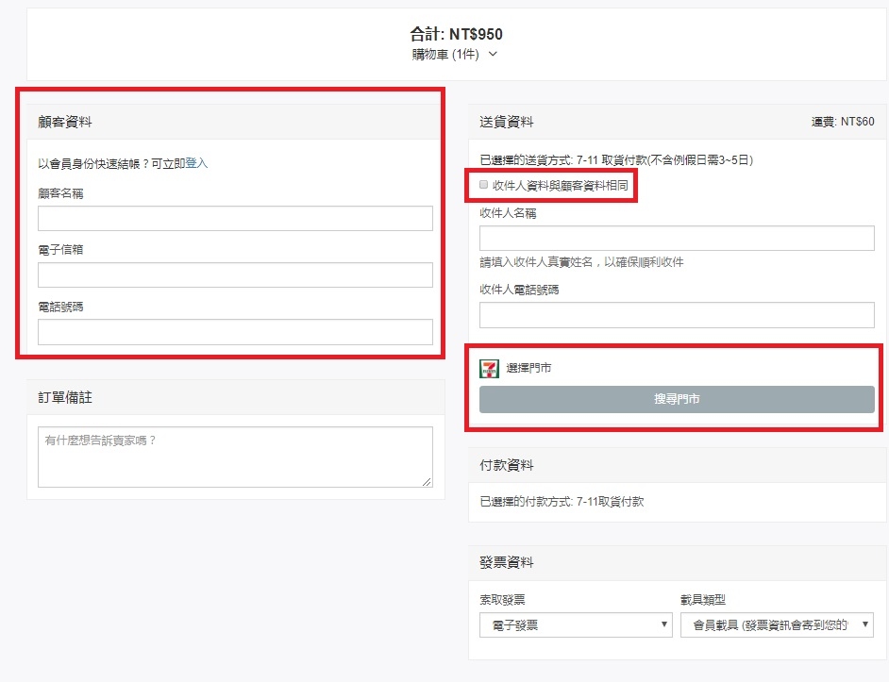Click the 顧客資料 section heading
Viewport: 889px width, 682px height.
(x=64, y=122)
